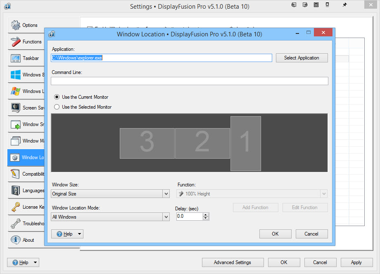Click the first monitor-move icon in Settings title bar
The image size is (380, 274).
click(294, 5)
